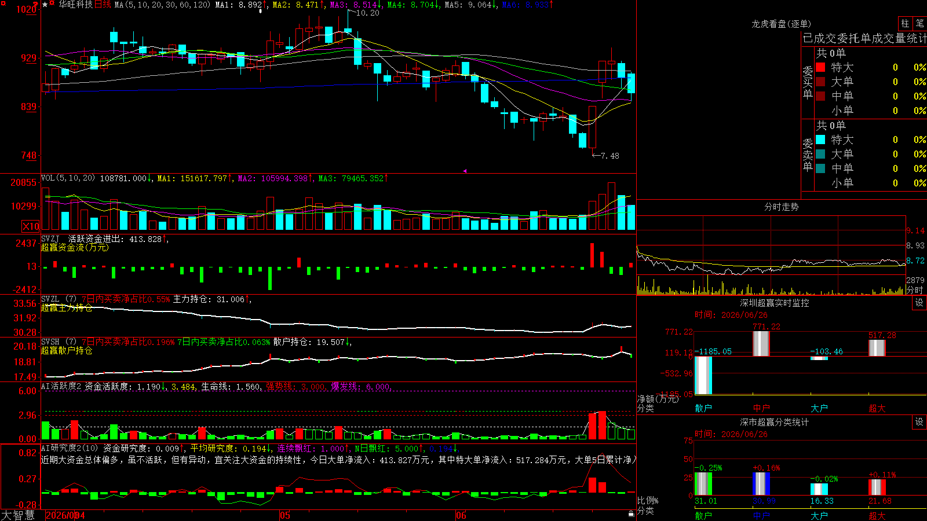Switch 龙虎看盘 to 笔 view
The image size is (927, 521).
pyautogui.click(x=919, y=23)
